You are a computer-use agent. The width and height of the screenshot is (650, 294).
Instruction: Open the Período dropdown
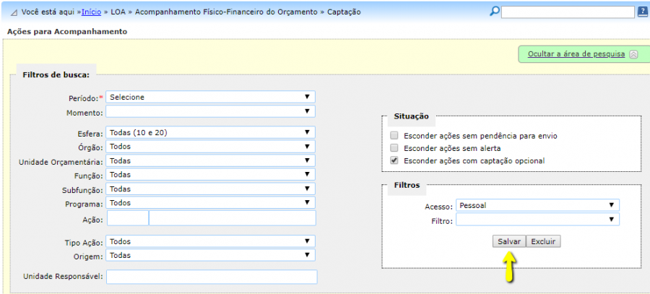211,97
